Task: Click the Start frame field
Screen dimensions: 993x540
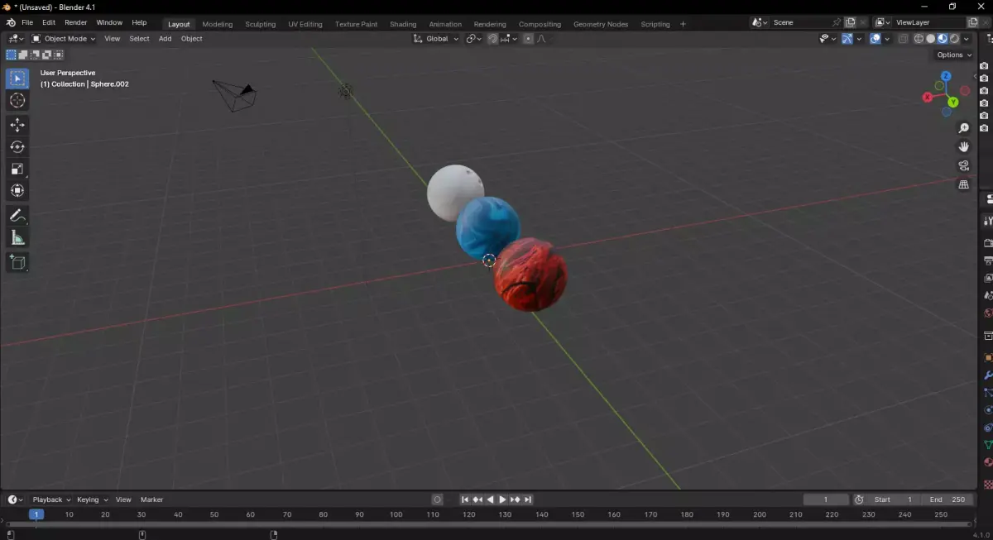Action: (893, 499)
